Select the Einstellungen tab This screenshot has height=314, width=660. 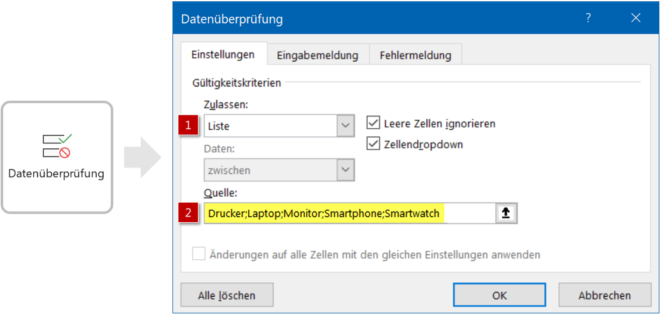223,55
